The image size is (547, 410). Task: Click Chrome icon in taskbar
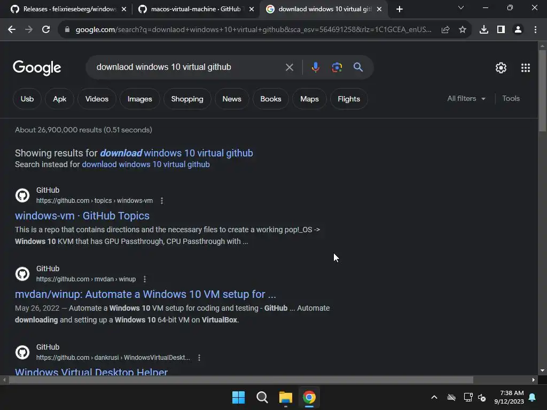pos(309,397)
